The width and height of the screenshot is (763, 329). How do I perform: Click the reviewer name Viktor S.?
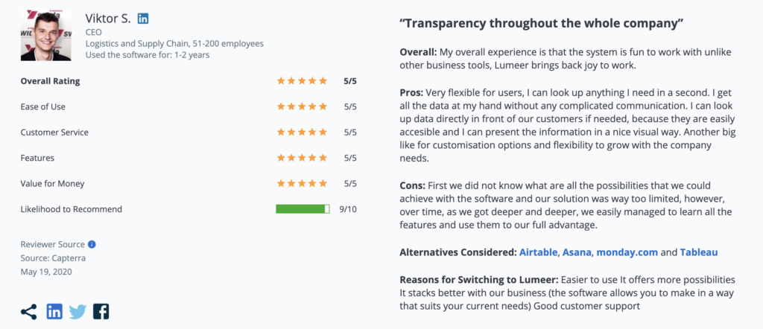coord(108,19)
